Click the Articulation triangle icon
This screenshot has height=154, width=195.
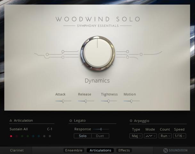(x=11, y=120)
